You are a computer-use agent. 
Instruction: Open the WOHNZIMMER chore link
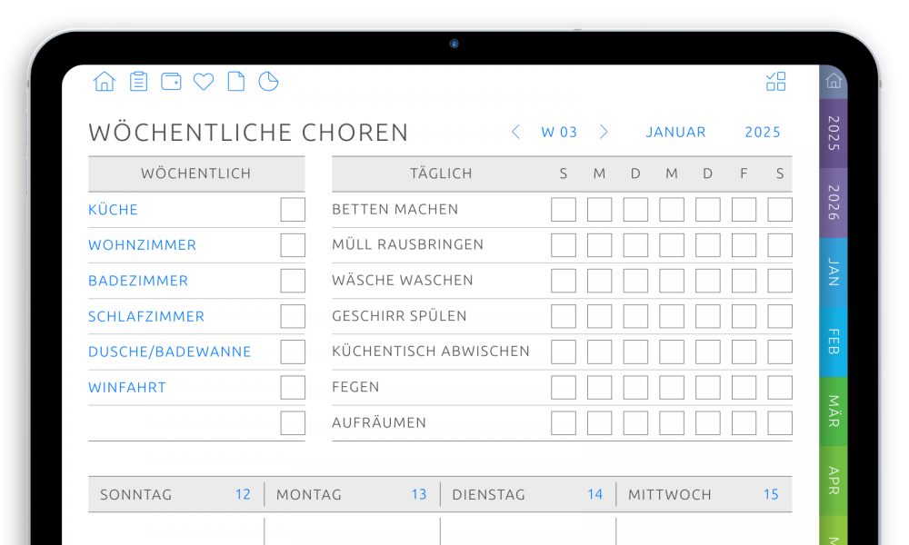click(x=142, y=245)
